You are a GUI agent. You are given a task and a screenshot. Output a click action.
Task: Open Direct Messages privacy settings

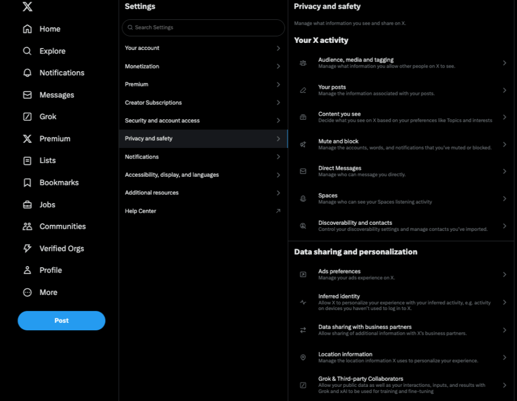tap(340, 169)
